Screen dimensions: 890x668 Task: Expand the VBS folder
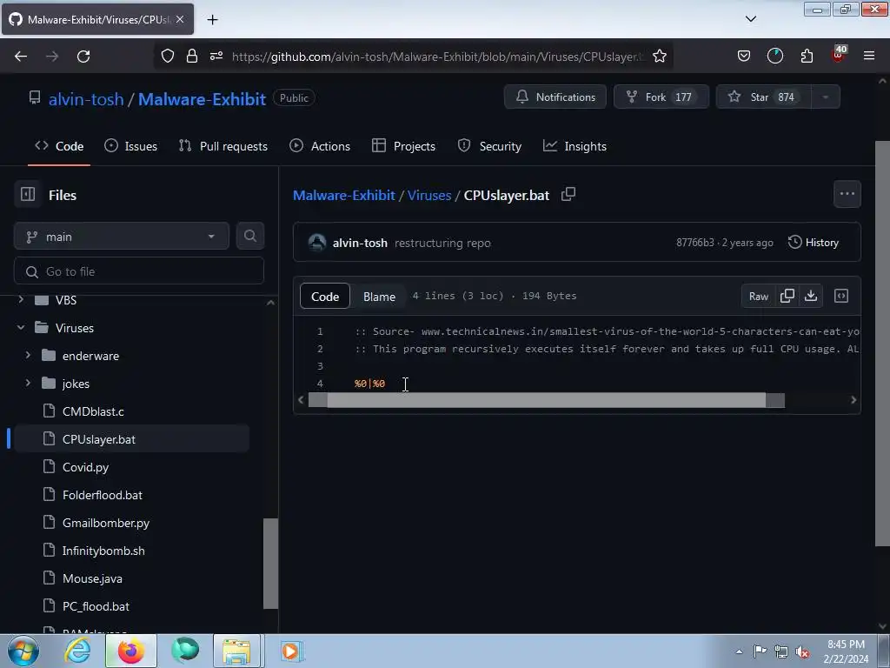21,299
